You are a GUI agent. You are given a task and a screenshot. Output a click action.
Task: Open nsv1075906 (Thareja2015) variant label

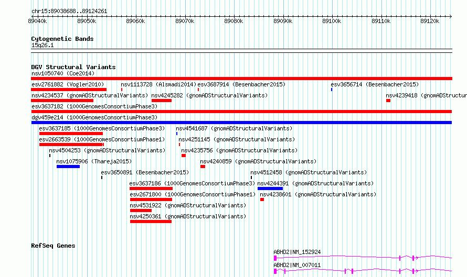click(x=94, y=161)
